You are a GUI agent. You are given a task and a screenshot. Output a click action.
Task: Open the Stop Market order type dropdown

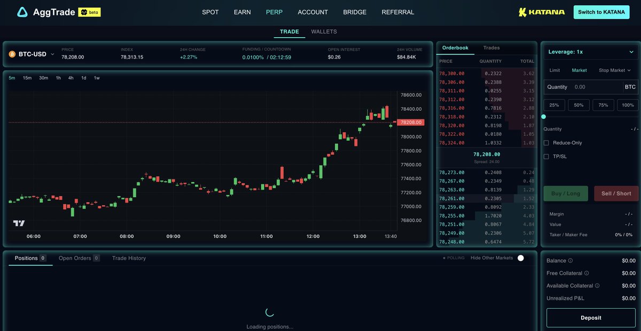[614, 70]
